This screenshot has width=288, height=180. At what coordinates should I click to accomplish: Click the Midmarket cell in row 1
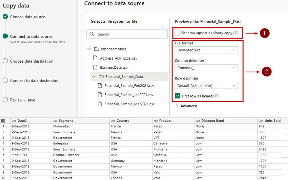(81, 126)
